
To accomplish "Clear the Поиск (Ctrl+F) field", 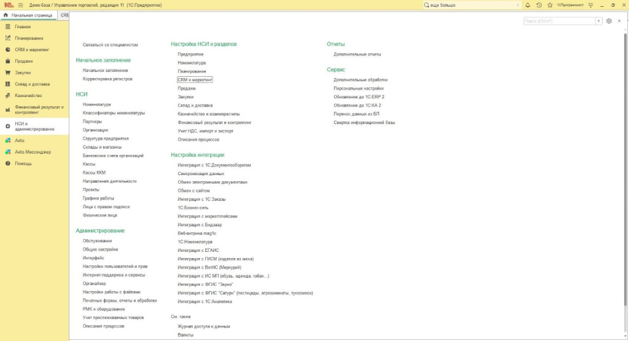I will coord(599,21).
